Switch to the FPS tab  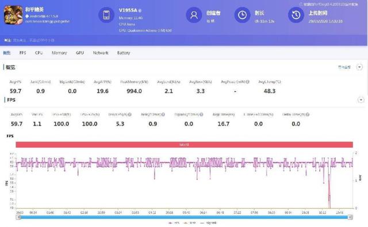coord(23,52)
